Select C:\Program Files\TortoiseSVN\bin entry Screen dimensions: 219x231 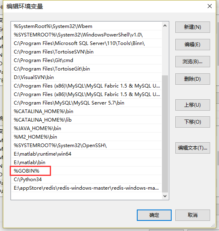point(86,52)
